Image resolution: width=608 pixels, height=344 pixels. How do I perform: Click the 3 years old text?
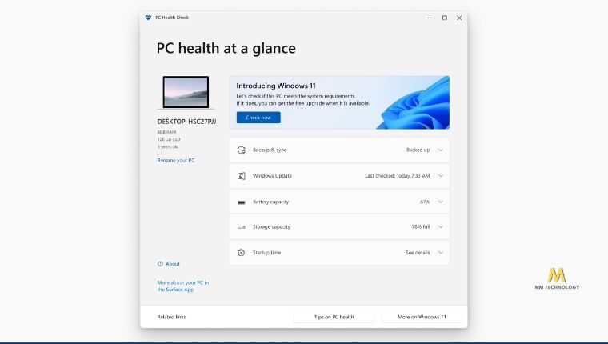(168, 146)
